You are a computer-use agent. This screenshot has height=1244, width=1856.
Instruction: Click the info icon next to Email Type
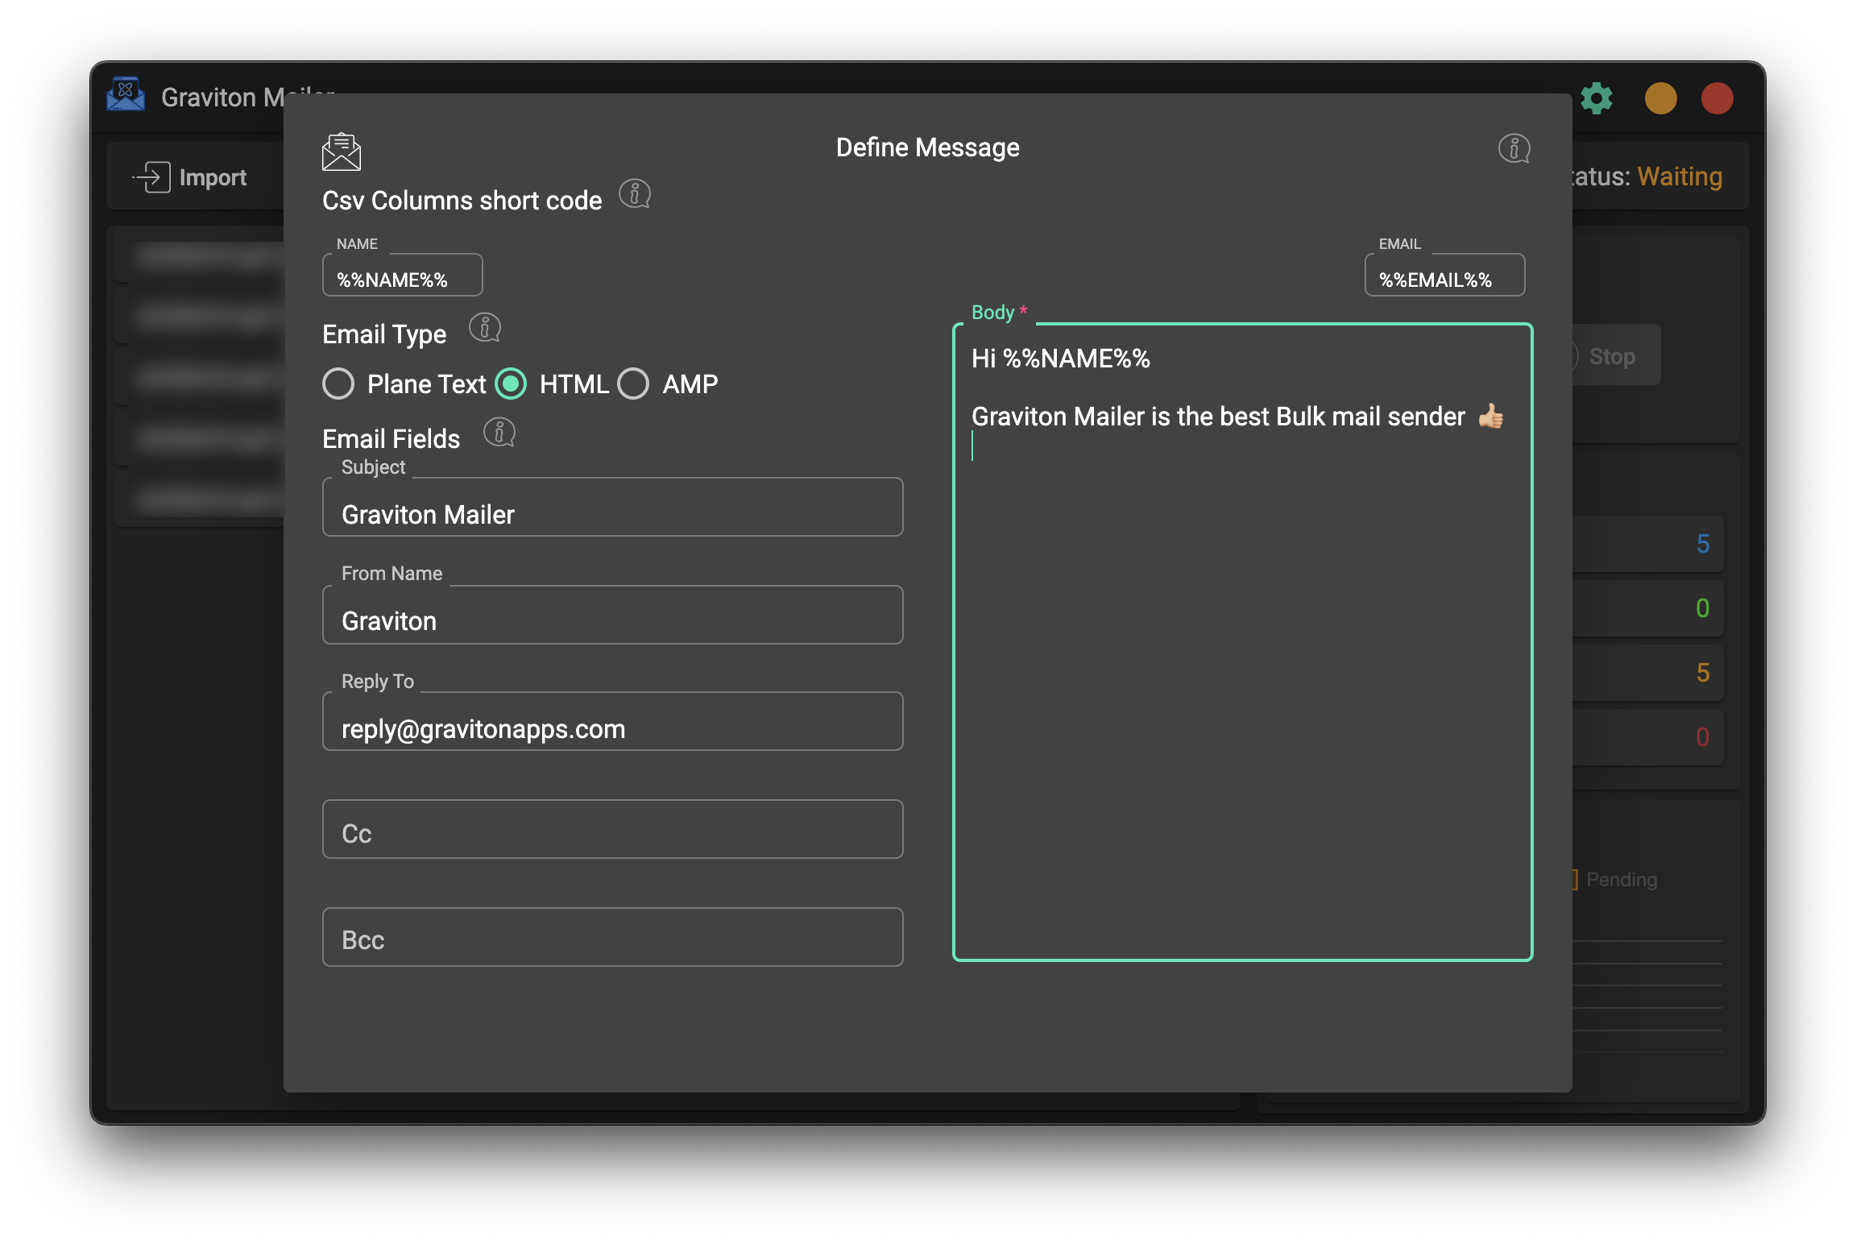pos(484,328)
